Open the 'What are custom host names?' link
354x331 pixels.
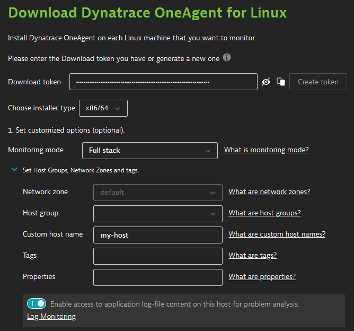(277, 234)
